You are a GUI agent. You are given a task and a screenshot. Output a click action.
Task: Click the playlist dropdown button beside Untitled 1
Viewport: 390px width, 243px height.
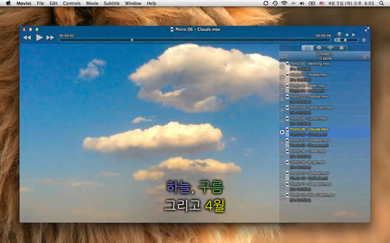tap(284, 57)
